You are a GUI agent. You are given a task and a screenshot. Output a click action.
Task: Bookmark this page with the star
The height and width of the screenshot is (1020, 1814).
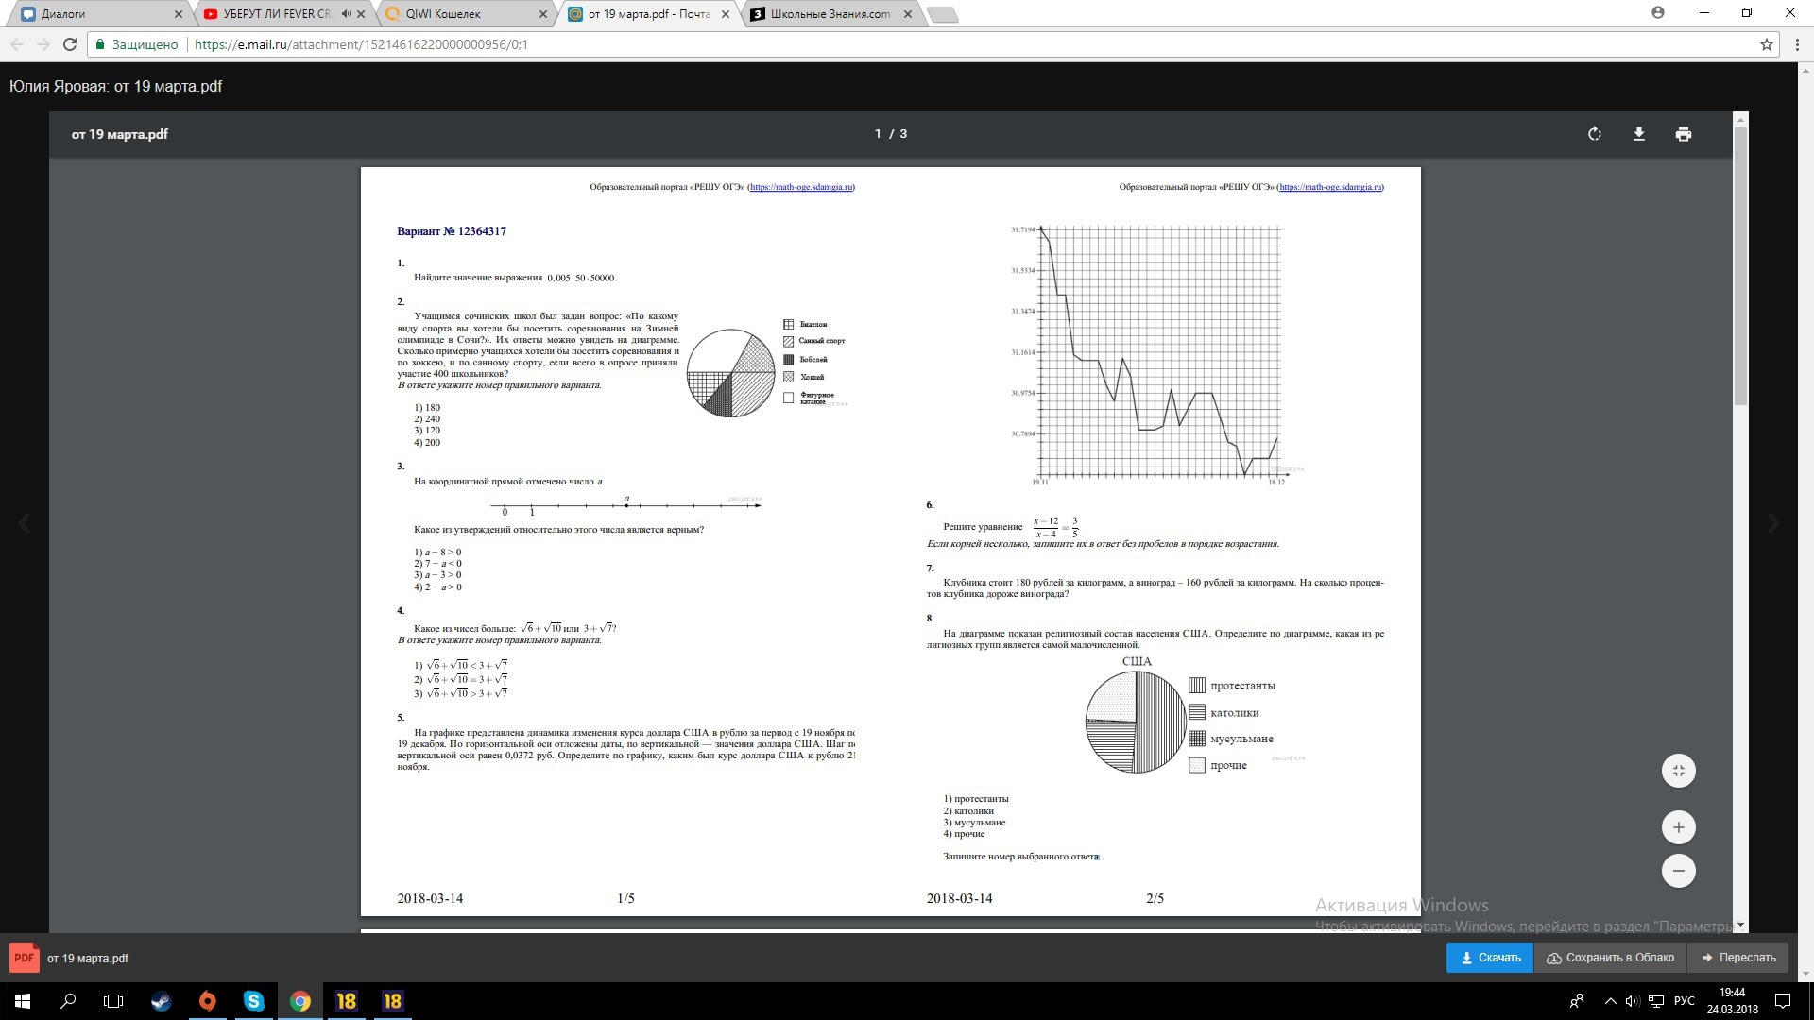pos(1767,44)
